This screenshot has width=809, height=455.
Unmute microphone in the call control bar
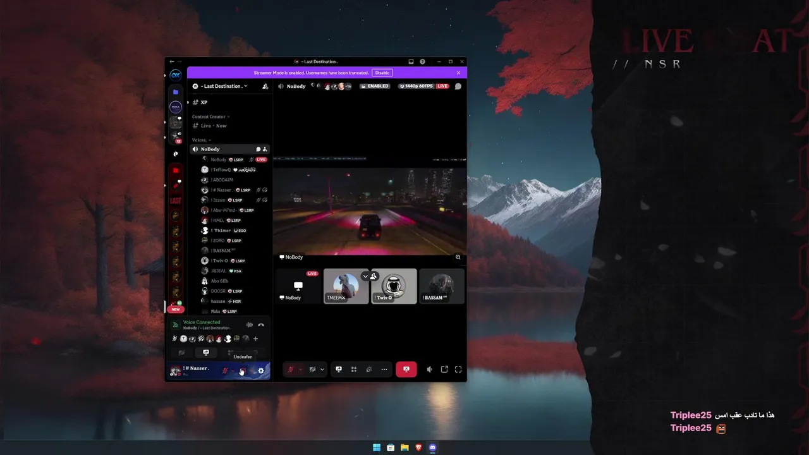(x=291, y=369)
